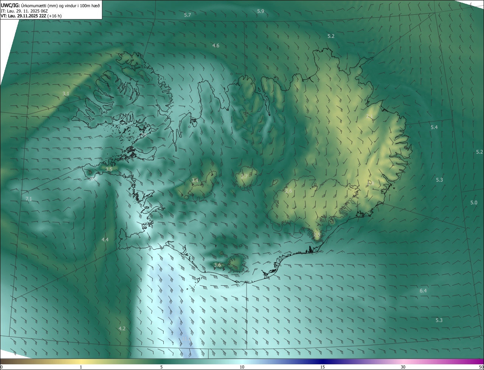
Task: Pick the pale yellow color above tick 1
Action: pos(81,361)
